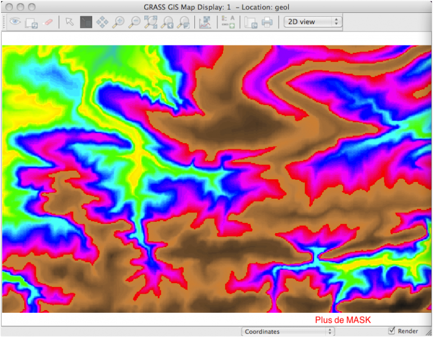Click the red 'Plus de MASK' text
The image size is (433, 337).
tap(343, 320)
